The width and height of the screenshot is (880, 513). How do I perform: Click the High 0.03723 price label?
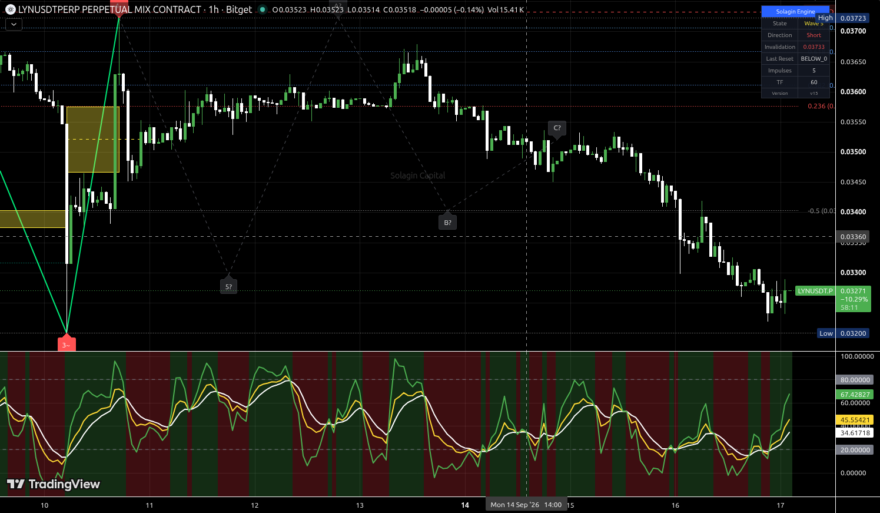coord(842,18)
